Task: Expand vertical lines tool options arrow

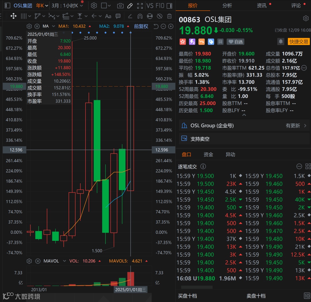Action: pos(30,16)
